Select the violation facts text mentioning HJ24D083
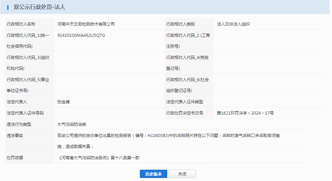332x181 pixels. (169, 141)
